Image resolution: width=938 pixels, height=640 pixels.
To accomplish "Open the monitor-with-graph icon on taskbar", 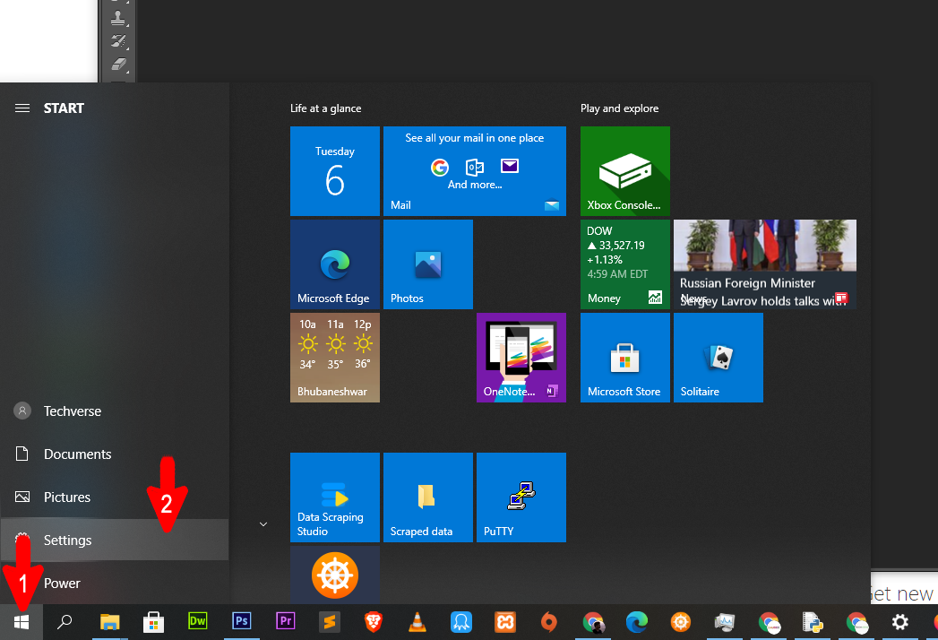I will pyautogui.click(x=725, y=622).
